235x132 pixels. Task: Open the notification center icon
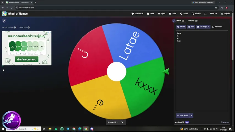[230, 129]
